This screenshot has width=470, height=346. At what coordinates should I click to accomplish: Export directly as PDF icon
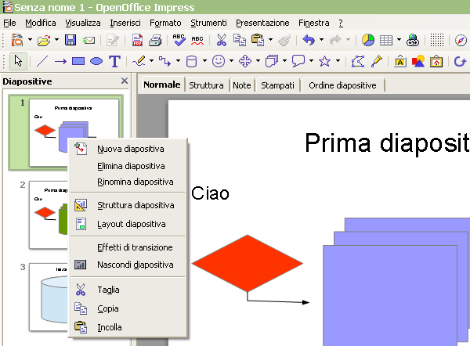pyautogui.click(x=138, y=41)
